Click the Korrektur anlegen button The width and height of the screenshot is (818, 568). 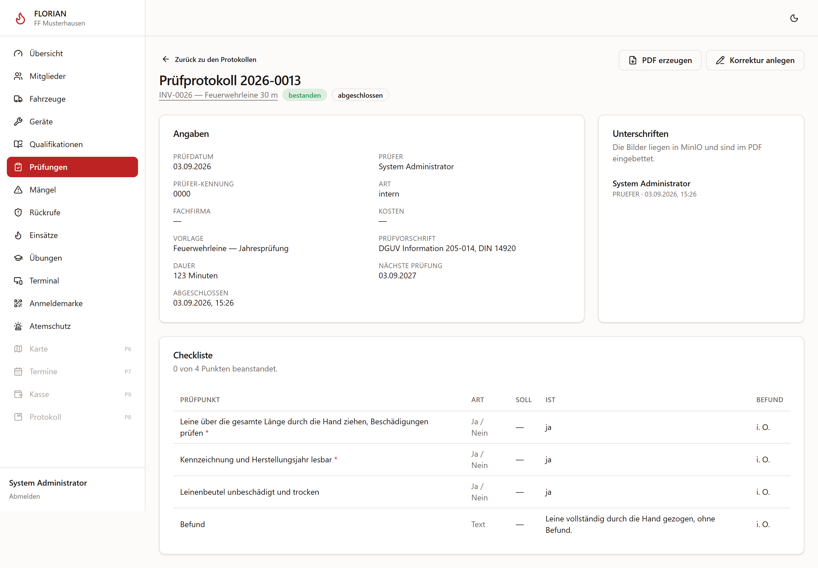(x=755, y=60)
